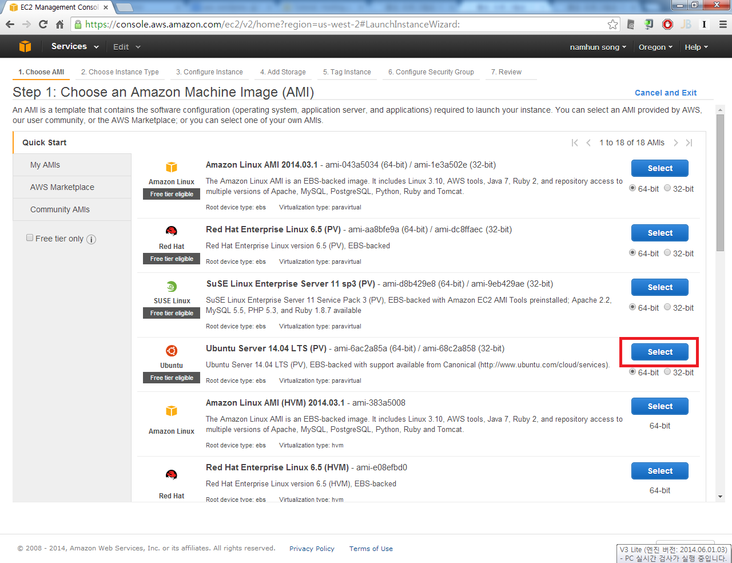Select 32-bit for Red Hat 6.5 (PV)
The height and width of the screenshot is (563, 732).
tap(667, 252)
